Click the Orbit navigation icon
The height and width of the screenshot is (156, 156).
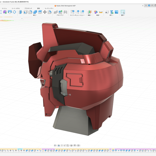[55, 145]
